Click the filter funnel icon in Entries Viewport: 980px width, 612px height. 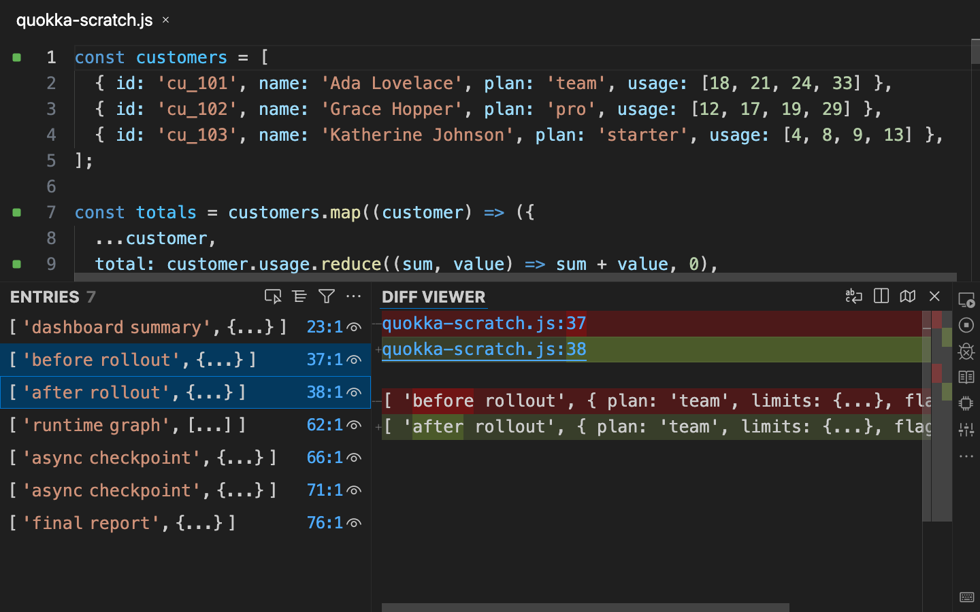tap(327, 296)
